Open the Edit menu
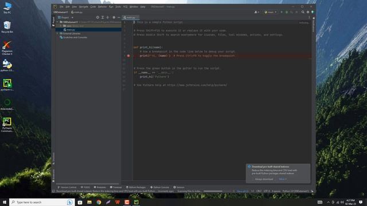367x206 pixels. pyautogui.click(x=68, y=7)
